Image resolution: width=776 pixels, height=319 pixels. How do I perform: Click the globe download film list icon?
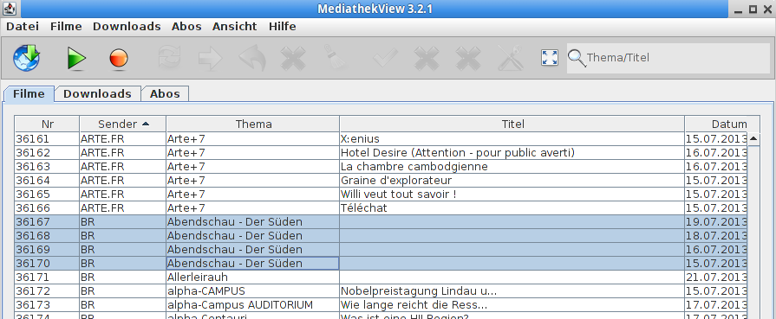click(x=26, y=58)
